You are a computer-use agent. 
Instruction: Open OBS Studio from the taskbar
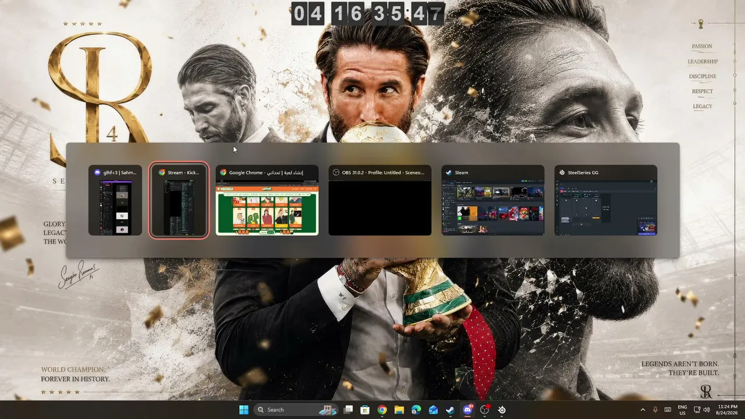(x=485, y=410)
